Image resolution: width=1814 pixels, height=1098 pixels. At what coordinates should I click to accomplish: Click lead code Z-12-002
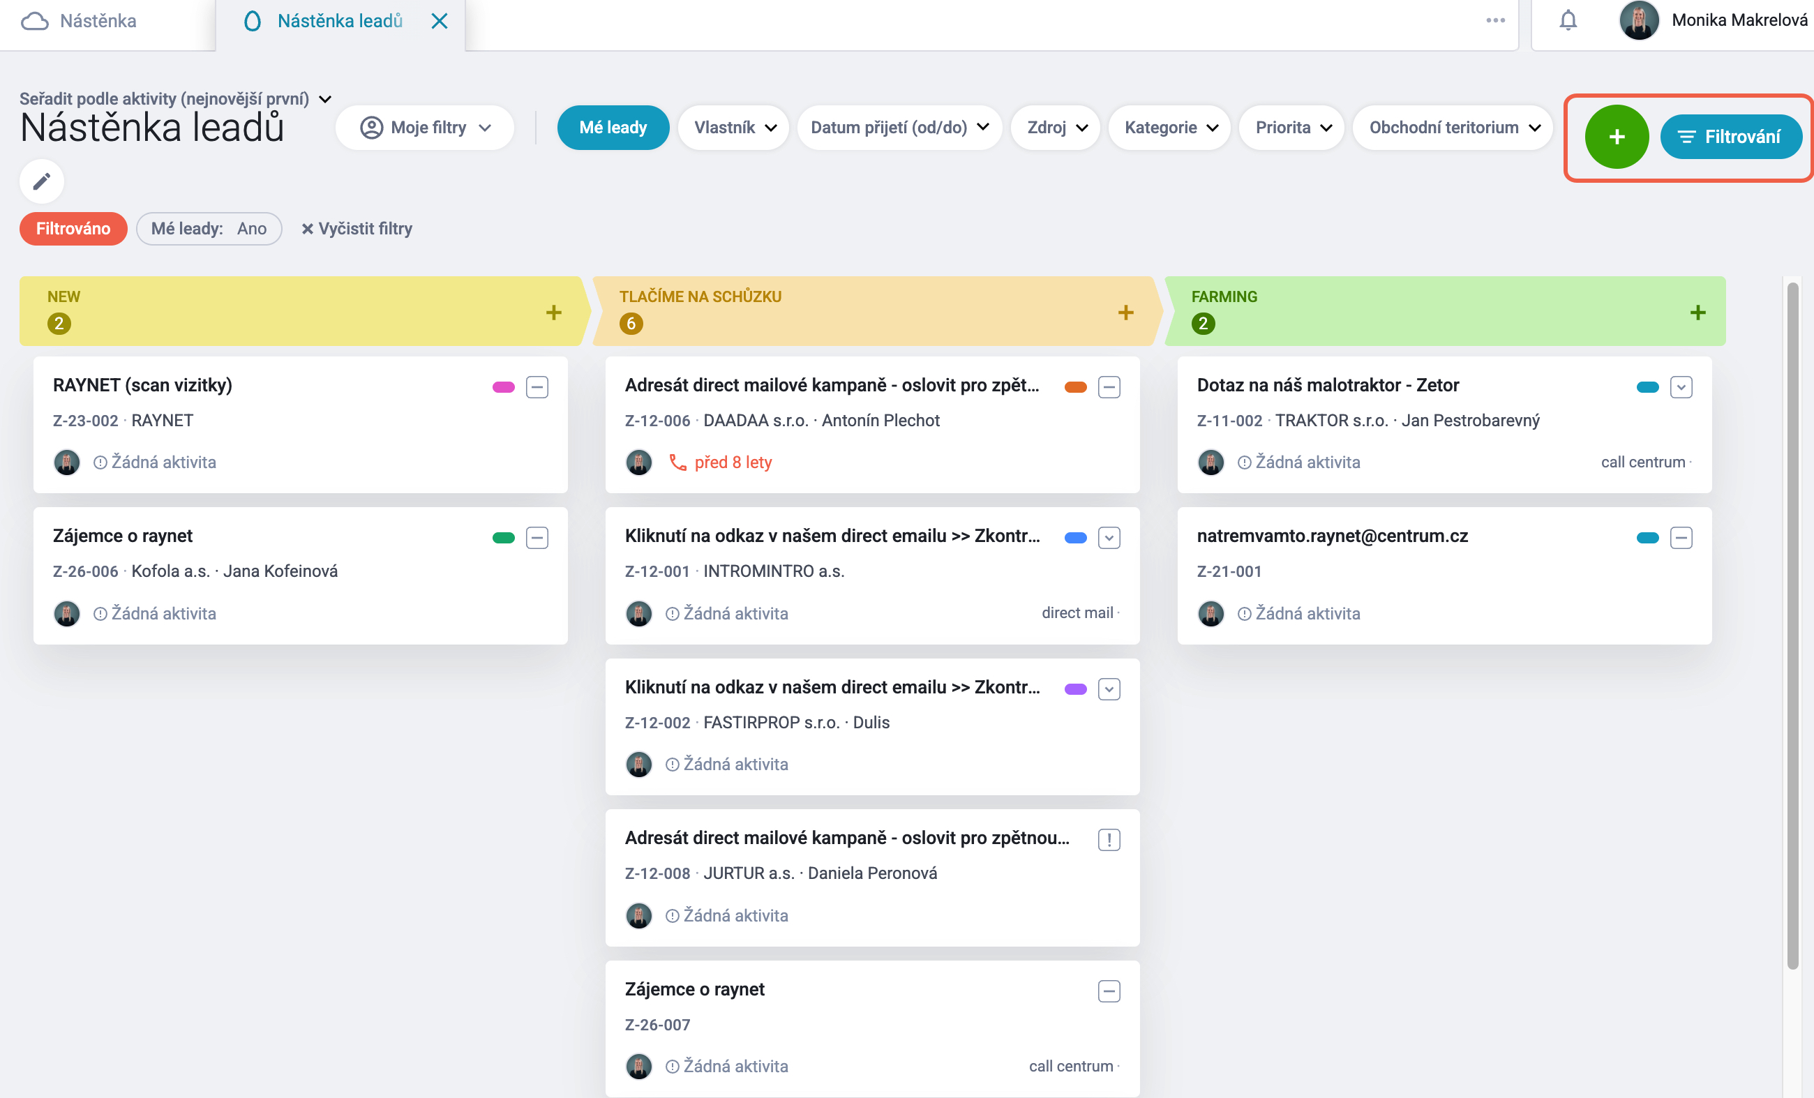tap(657, 723)
